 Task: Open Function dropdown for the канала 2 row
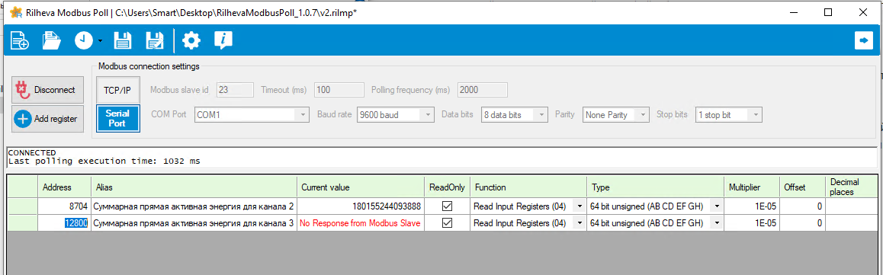(x=579, y=206)
